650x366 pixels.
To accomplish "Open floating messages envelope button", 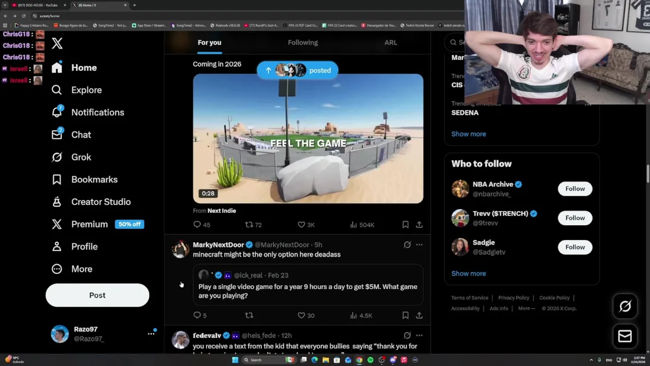I will tap(625, 336).
